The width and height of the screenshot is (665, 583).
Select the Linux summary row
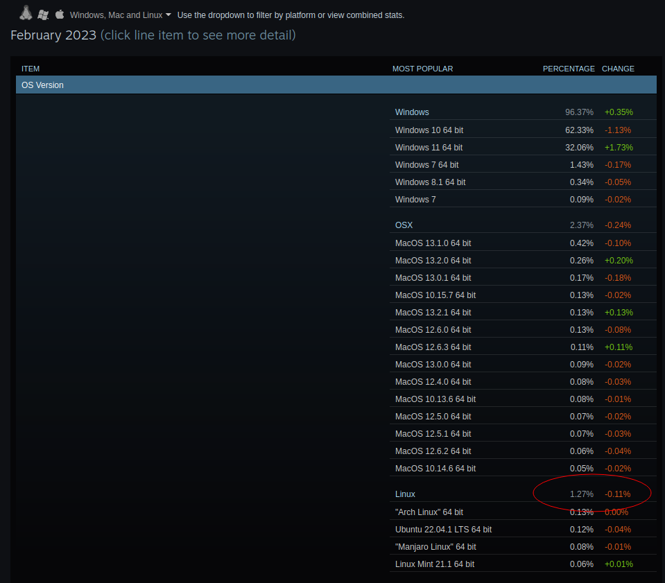523,494
